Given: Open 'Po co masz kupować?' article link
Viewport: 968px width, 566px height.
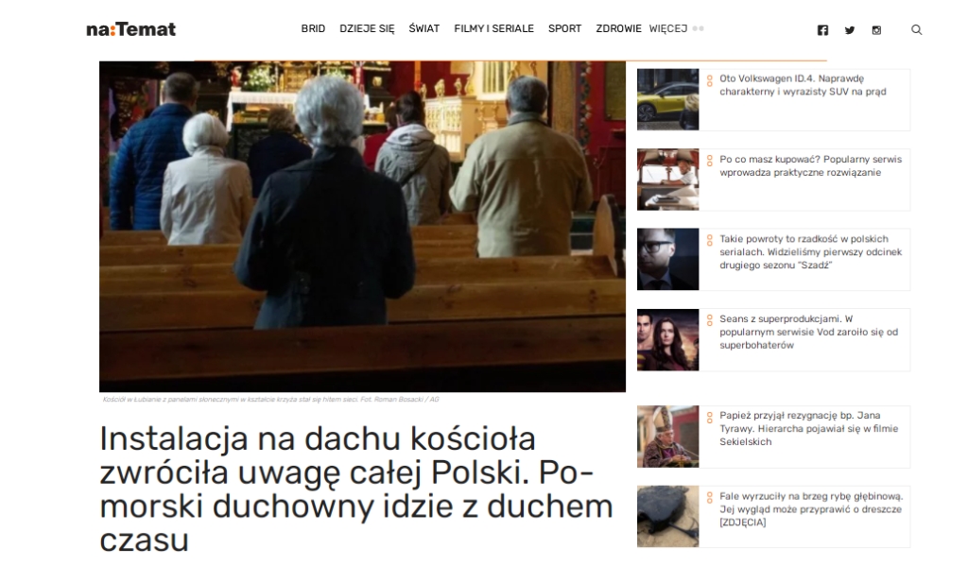Looking at the screenshot, I should pos(810,165).
